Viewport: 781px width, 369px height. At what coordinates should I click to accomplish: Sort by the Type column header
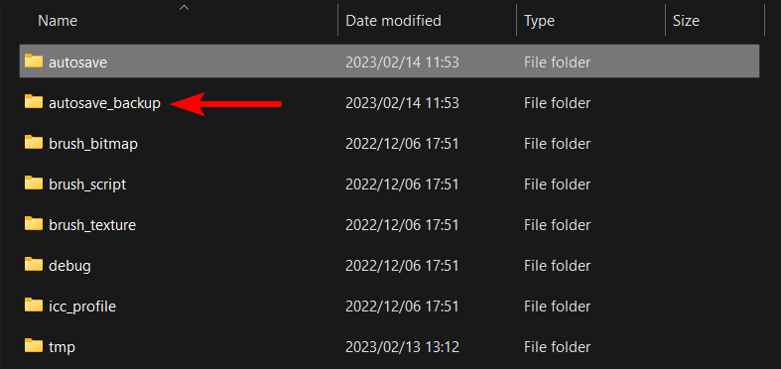pos(539,21)
